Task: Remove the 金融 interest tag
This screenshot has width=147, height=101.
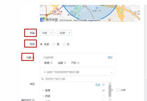Action: click(x=65, y=63)
